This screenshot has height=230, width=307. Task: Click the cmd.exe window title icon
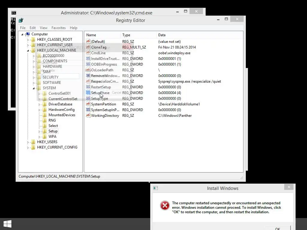[13, 13]
